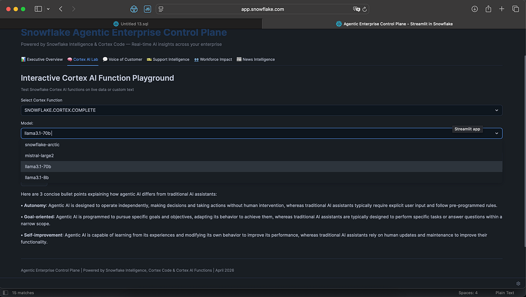Click the JS extension icon
The image size is (526, 297).
[x=147, y=9]
